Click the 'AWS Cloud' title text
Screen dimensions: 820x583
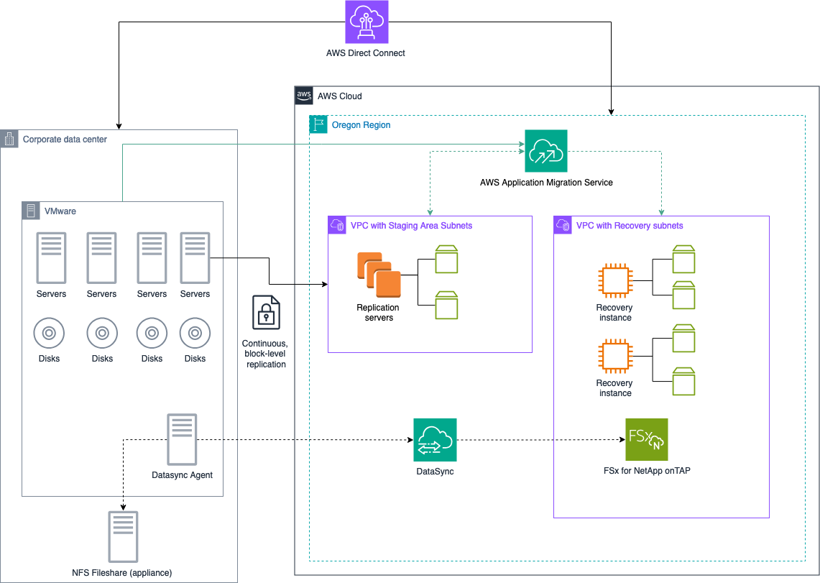click(339, 96)
